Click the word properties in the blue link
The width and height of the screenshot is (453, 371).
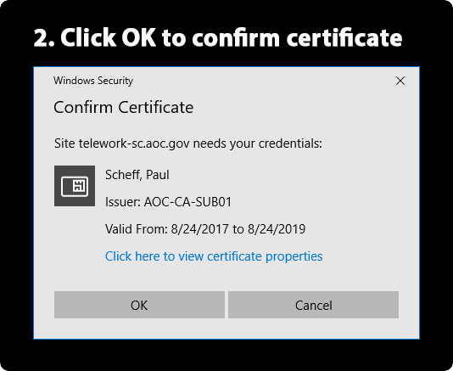294,256
